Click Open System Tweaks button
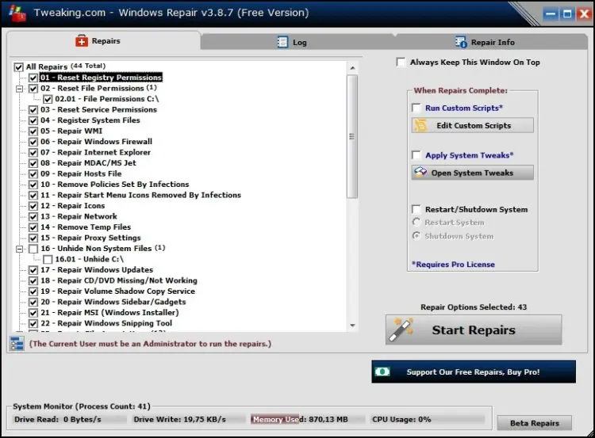The width and height of the screenshot is (595, 438). (473, 173)
